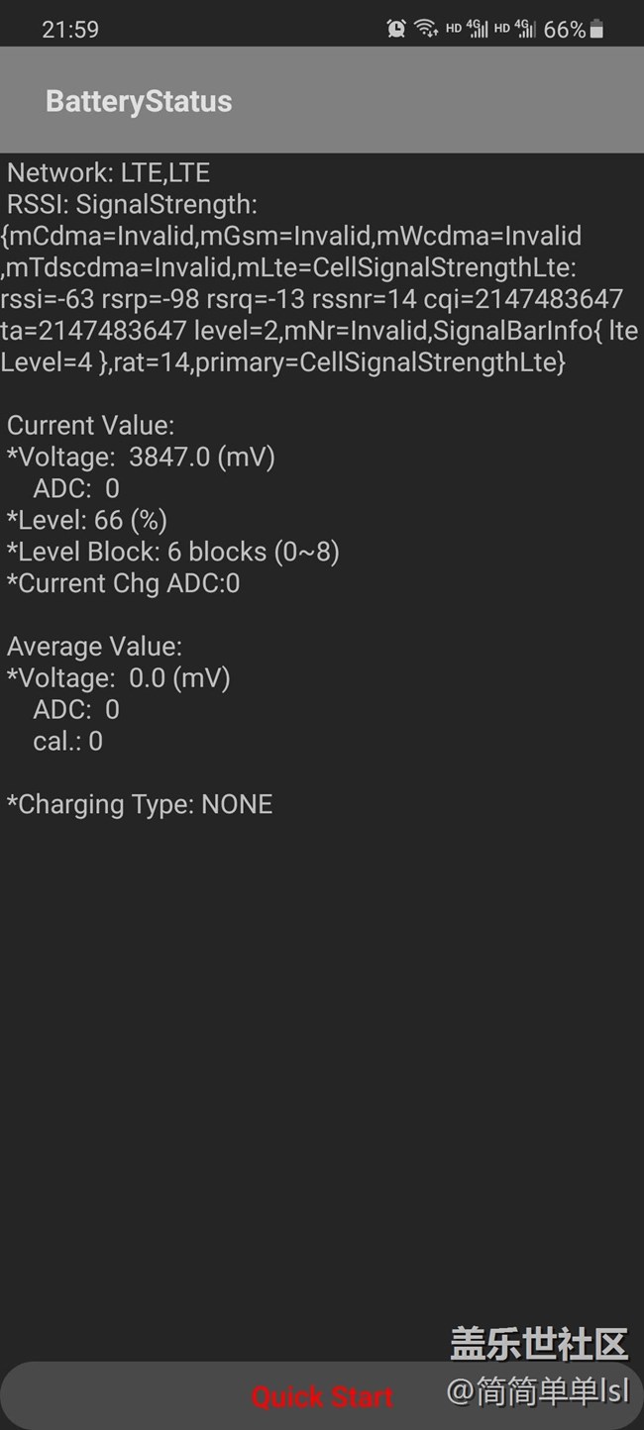Tap the cal.: 0 value
Viewport: 644px width, 1430px height.
coord(67,741)
